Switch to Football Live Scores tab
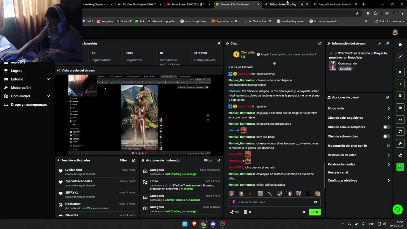The width and height of the screenshot is (407, 229). coord(335,4)
